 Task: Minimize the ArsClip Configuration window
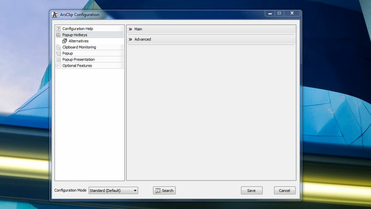pyautogui.click(x=270, y=14)
